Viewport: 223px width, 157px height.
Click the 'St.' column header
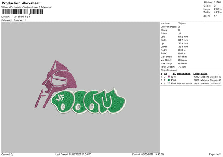(x=174, y=74)
